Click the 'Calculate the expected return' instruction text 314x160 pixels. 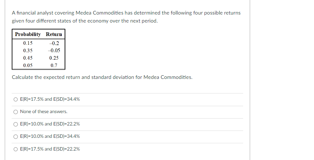pyautogui.click(x=102, y=77)
